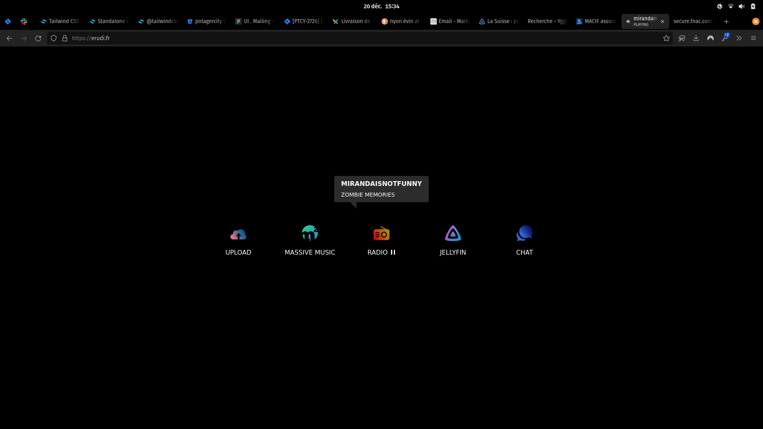
Task: Open the clock and calendar panel
Action: point(381,6)
